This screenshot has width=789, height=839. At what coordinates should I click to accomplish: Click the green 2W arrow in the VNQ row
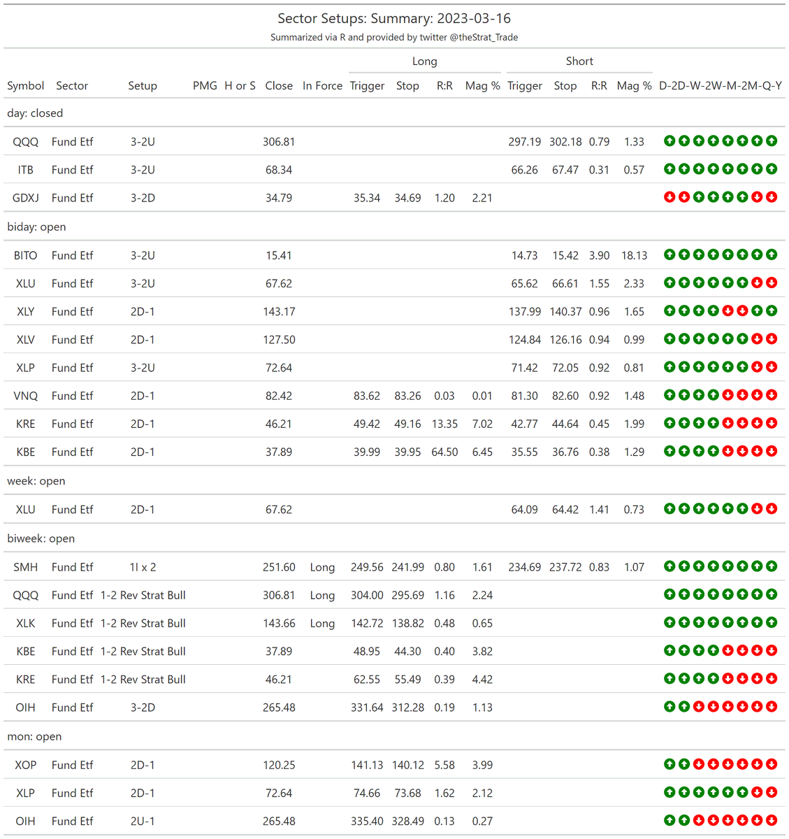(x=713, y=395)
